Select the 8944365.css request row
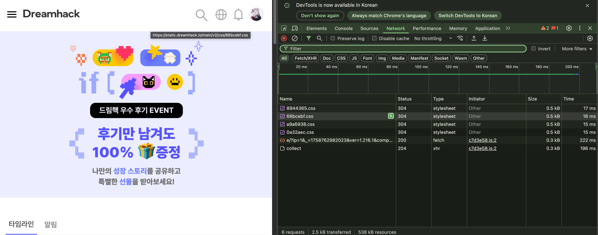The height and width of the screenshot is (235, 598). [438, 108]
